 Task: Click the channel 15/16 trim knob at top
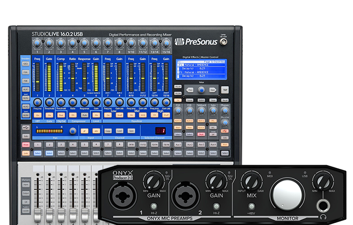click(166, 43)
